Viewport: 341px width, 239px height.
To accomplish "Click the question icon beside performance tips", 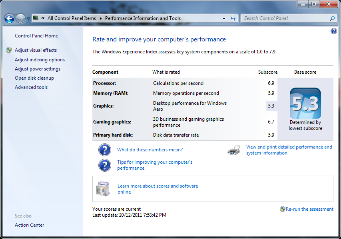I will (x=105, y=165).
